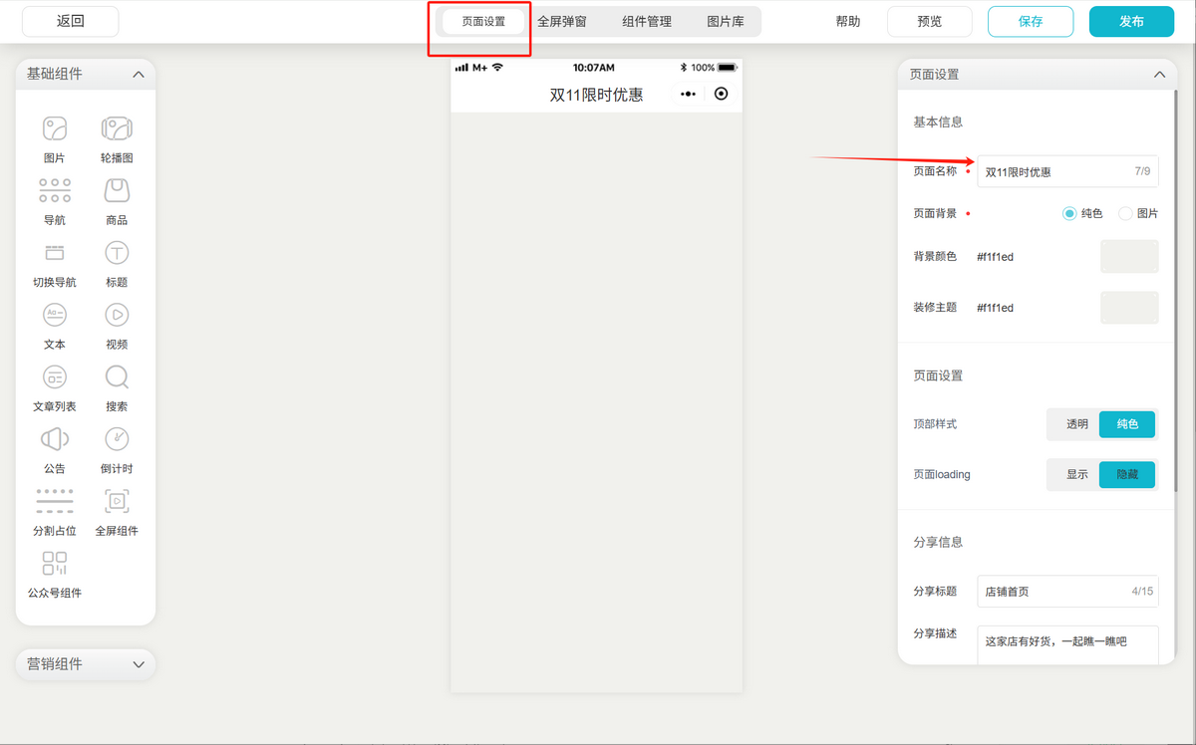This screenshot has height=745, width=1196.
Task: Open the 背景颜色 color swatch
Action: coord(1129,256)
